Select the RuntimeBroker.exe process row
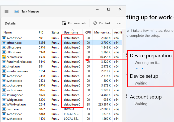The image size is (174, 122). 19,61
